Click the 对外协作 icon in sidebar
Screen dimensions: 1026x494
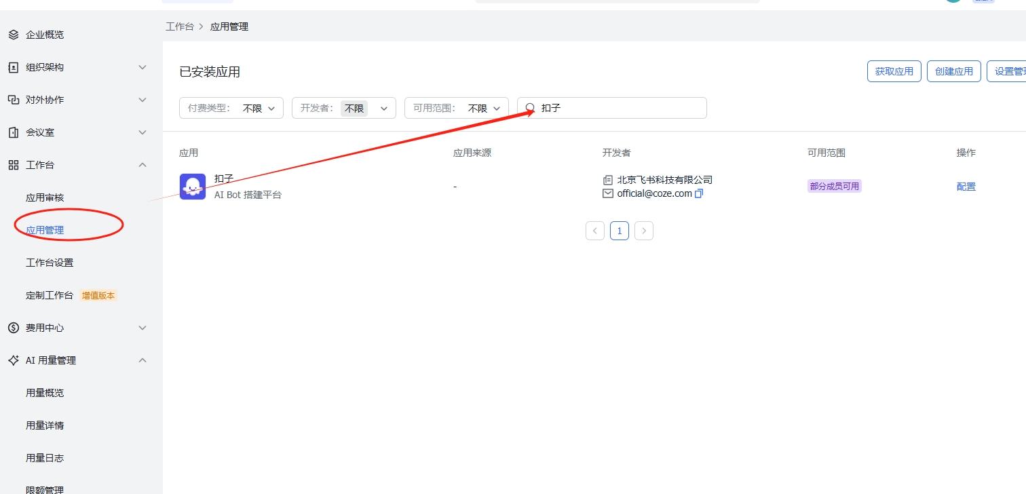(x=14, y=100)
